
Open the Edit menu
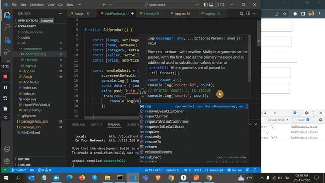point(23,5)
